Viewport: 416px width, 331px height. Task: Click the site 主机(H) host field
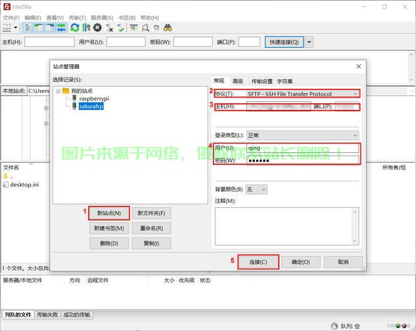pyautogui.click(x=279, y=107)
